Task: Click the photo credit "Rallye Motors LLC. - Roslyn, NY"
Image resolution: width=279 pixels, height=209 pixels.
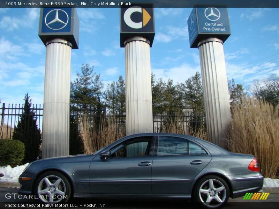Action: coord(73,205)
